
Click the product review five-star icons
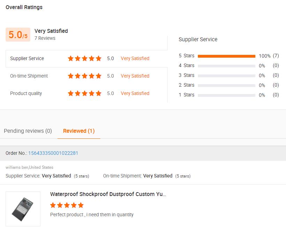[x=67, y=205]
